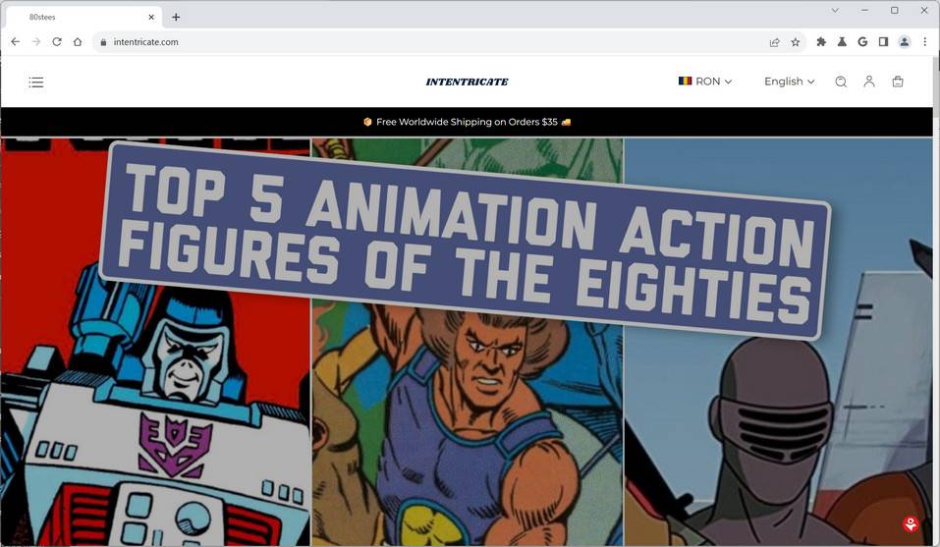Reload the current page

click(x=57, y=42)
